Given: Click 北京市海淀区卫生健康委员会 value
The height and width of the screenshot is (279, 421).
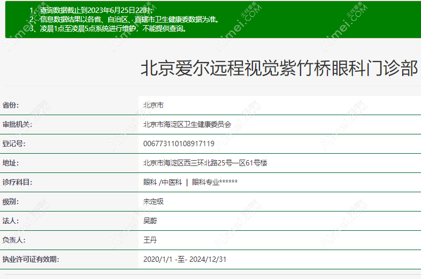Looking at the screenshot, I should click(187, 124).
